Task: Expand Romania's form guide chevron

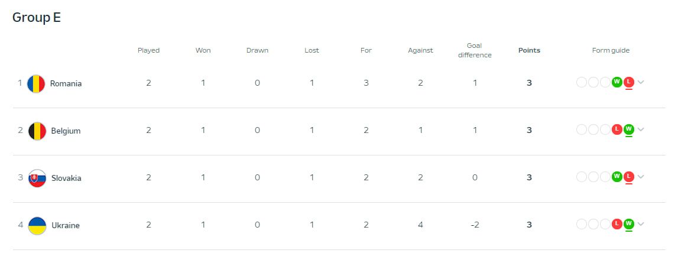Action: [641, 82]
